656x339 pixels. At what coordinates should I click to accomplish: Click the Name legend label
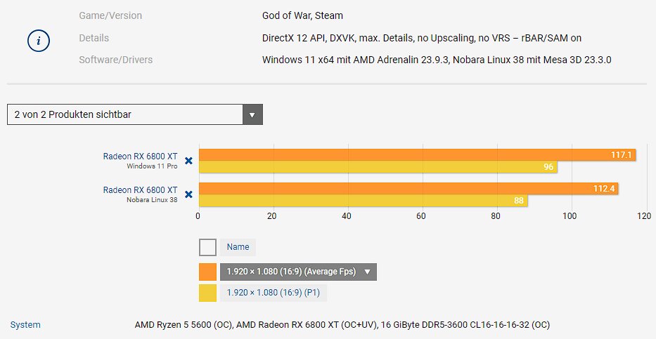(238, 247)
